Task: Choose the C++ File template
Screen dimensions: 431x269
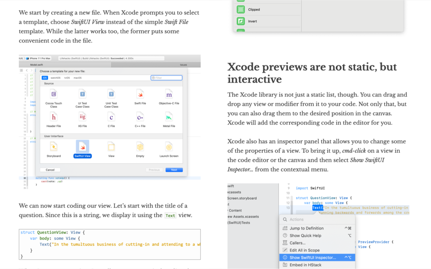Action: pyautogui.click(x=140, y=120)
